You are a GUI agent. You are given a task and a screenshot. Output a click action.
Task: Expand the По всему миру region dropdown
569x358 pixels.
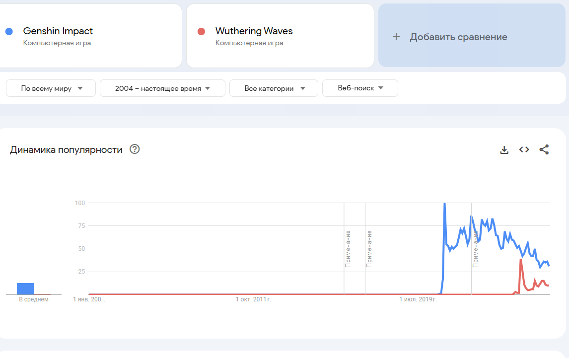[x=51, y=88]
